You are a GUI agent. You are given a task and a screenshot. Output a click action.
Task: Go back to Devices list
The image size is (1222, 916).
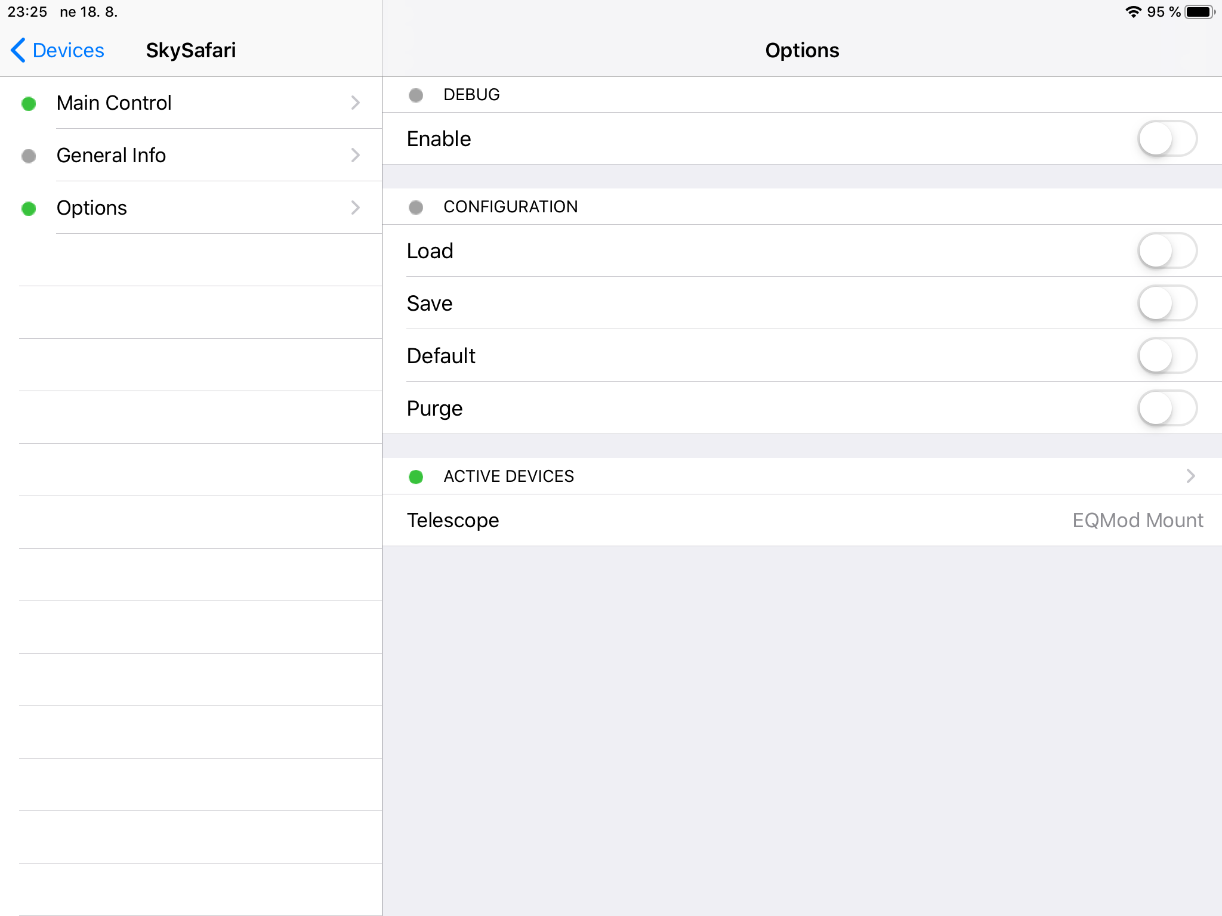[x=58, y=50]
